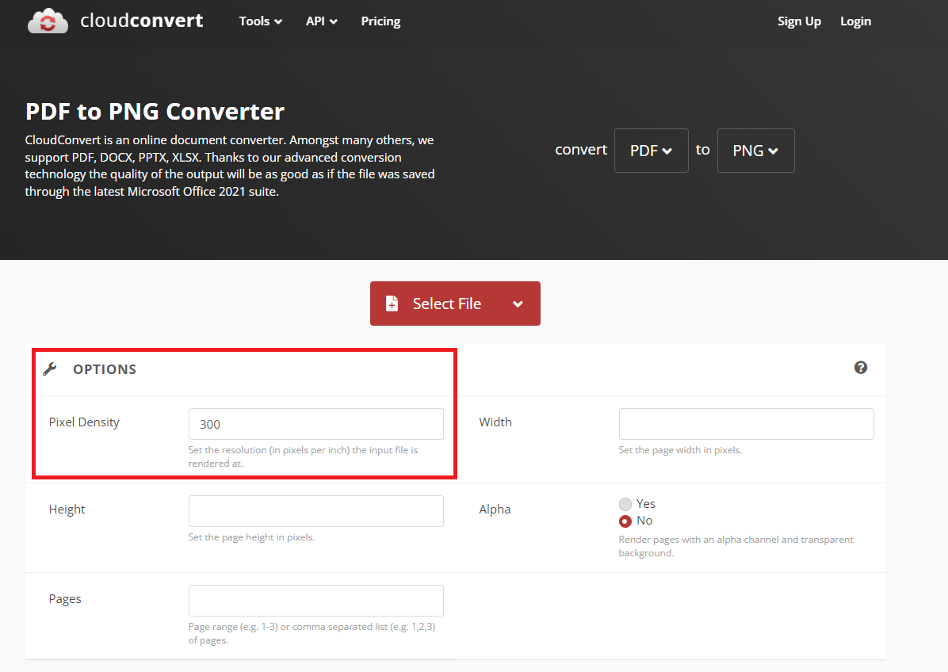Click the OPTIONS heading text
The image size is (948, 672).
coord(105,369)
